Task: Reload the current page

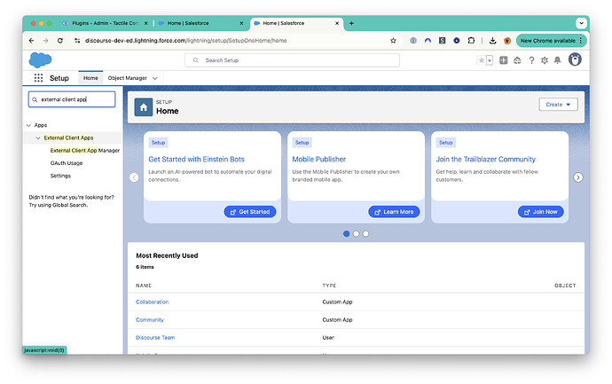Action: pos(60,41)
